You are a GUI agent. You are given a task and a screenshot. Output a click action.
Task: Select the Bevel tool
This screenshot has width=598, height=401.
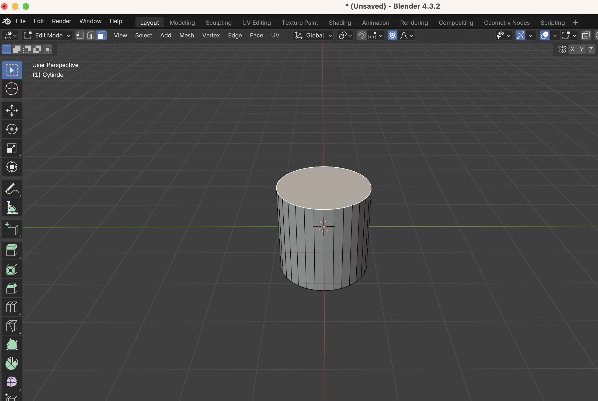[x=12, y=288]
